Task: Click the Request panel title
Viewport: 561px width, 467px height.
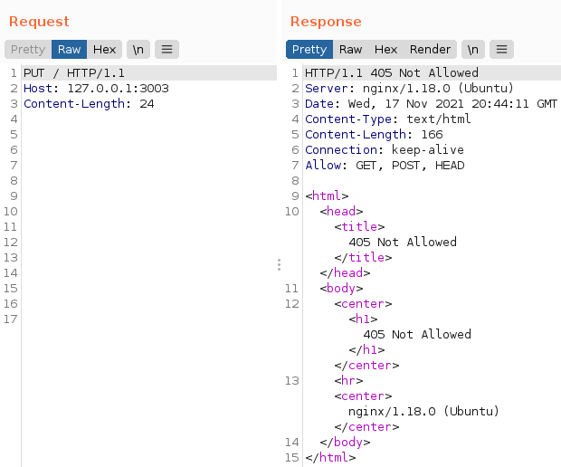Action: [39, 22]
